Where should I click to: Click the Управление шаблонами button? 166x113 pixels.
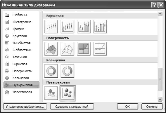coord(25,107)
